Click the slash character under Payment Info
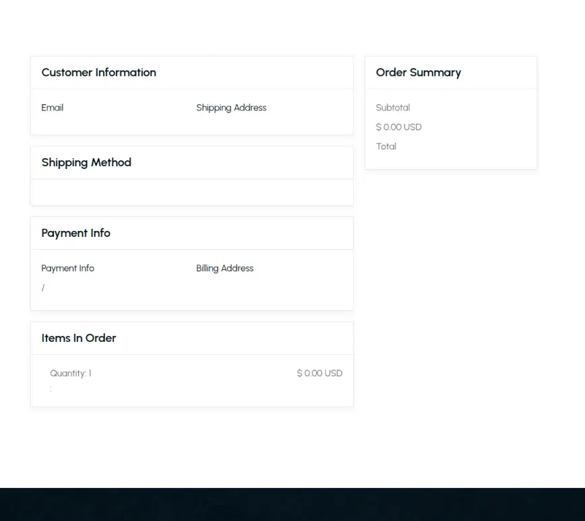585x521 pixels. (x=43, y=287)
